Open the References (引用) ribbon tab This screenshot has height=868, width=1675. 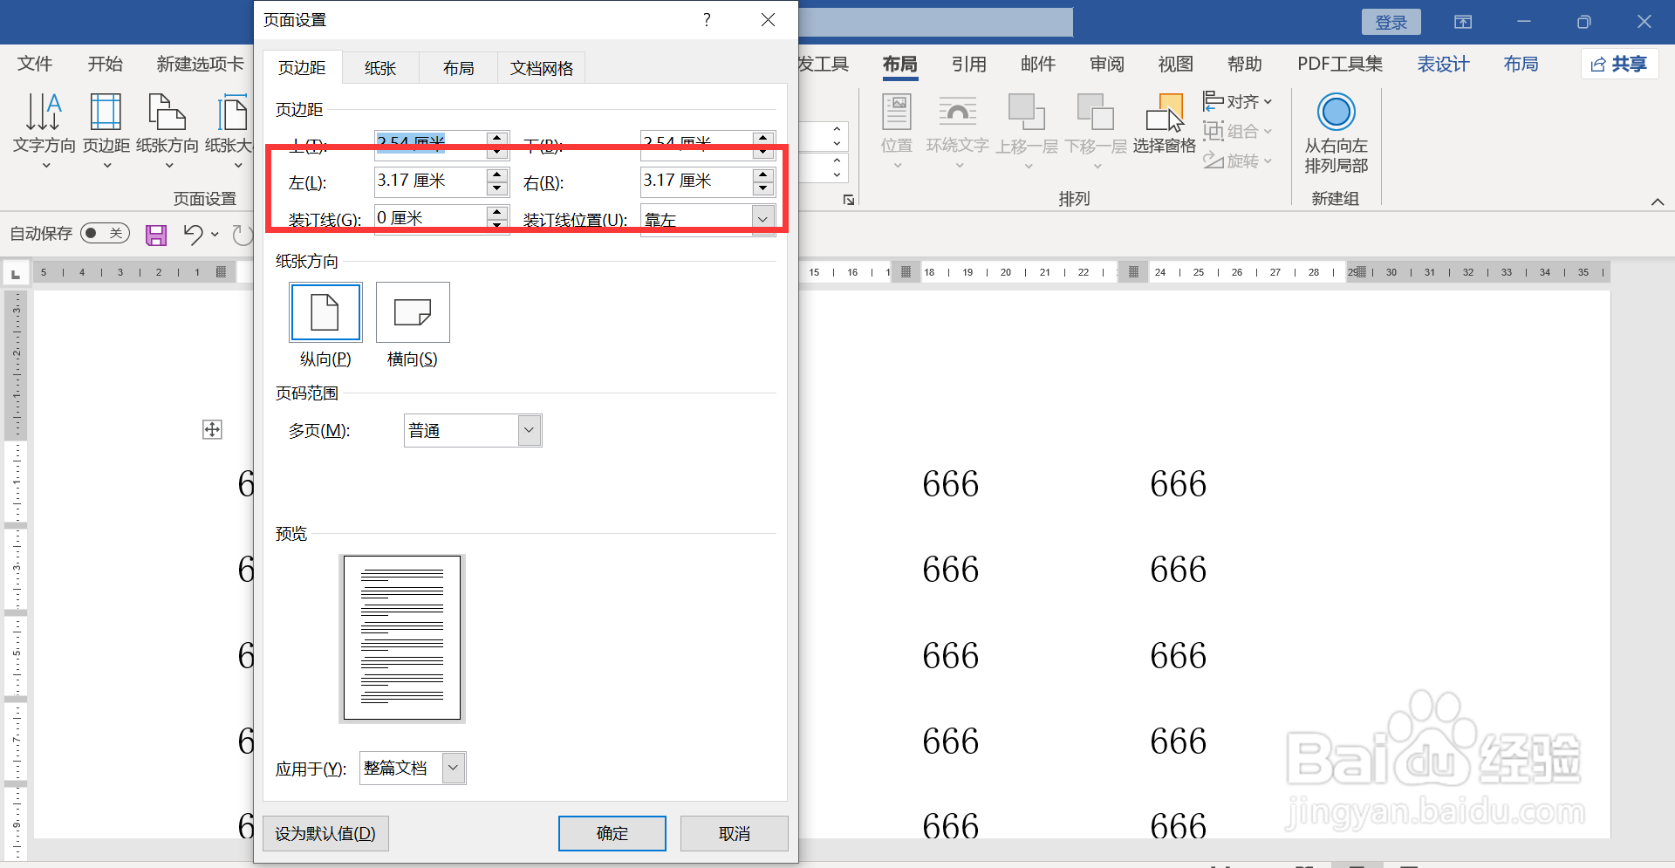(x=968, y=64)
